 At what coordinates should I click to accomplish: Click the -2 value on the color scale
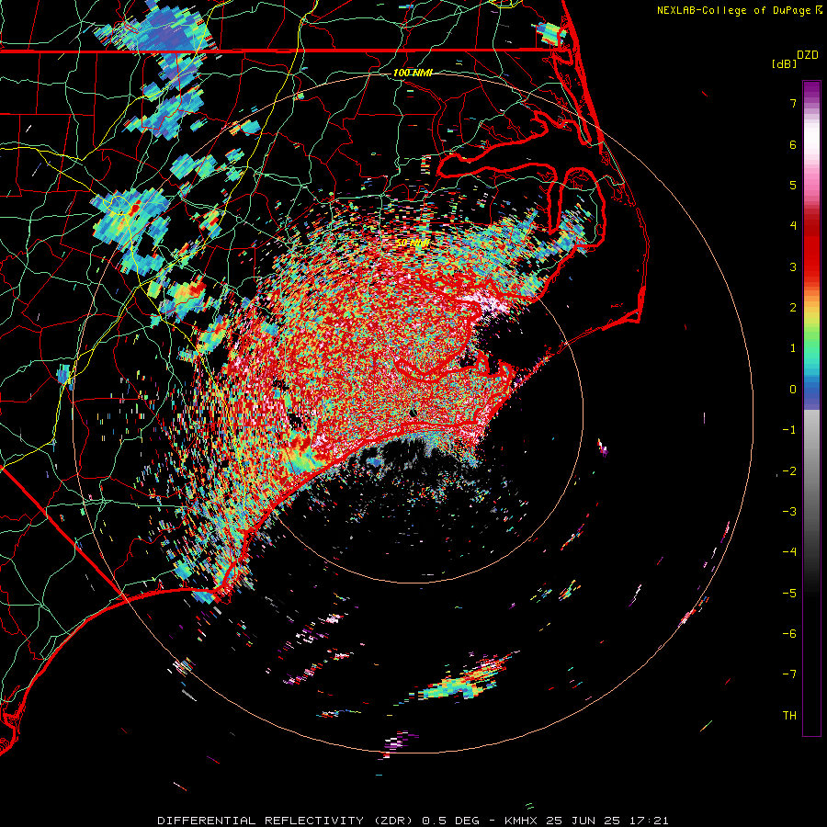pyautogui.click(x=789, y=471)
